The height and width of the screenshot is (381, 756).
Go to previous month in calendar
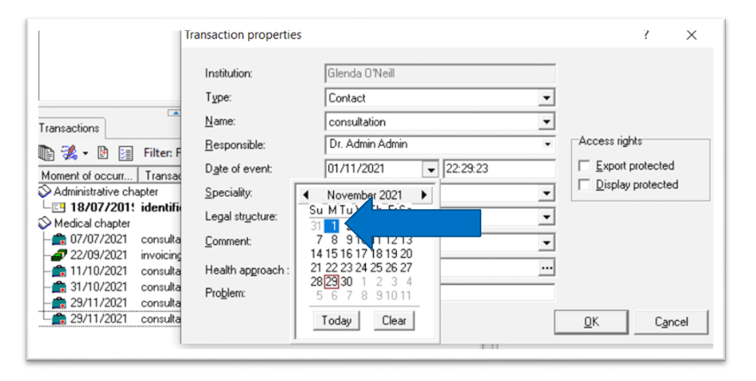pyautogui.click(x=306, y=195)
